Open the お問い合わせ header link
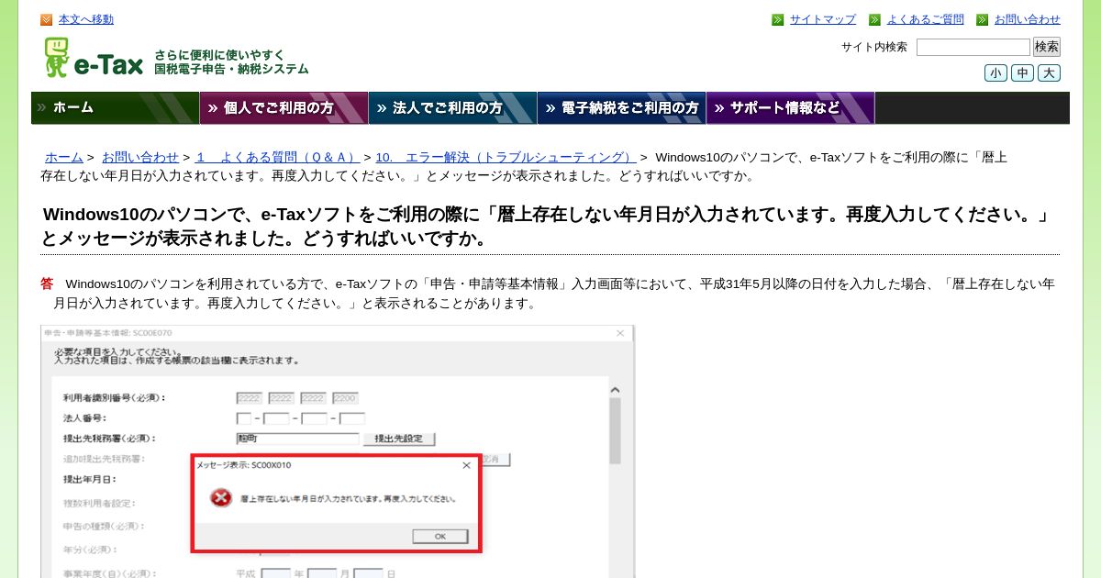This screenshot has height=578, width=1101. coord(1028,19)
